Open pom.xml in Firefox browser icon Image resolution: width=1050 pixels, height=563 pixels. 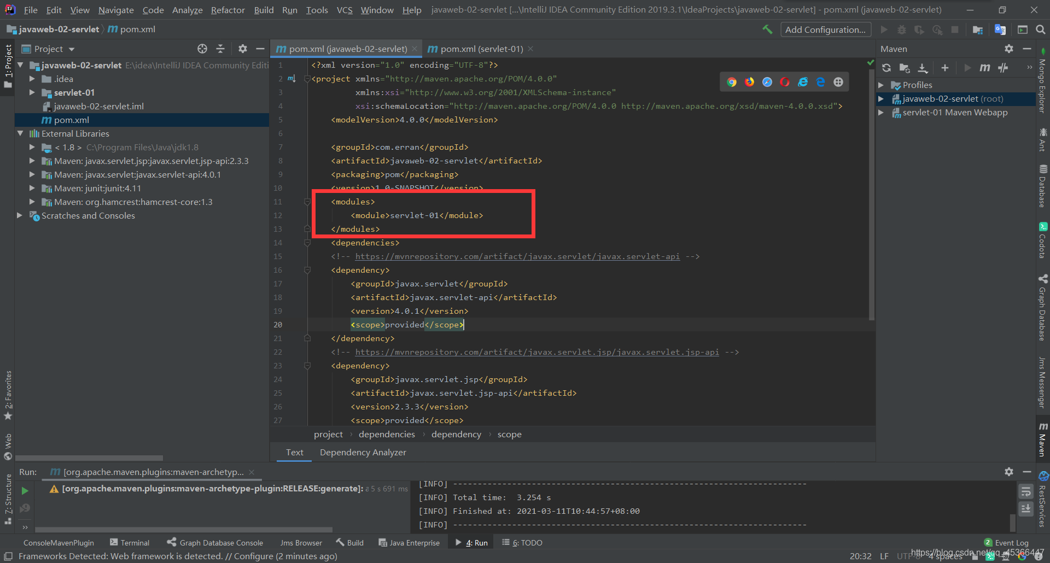point(749,82)
